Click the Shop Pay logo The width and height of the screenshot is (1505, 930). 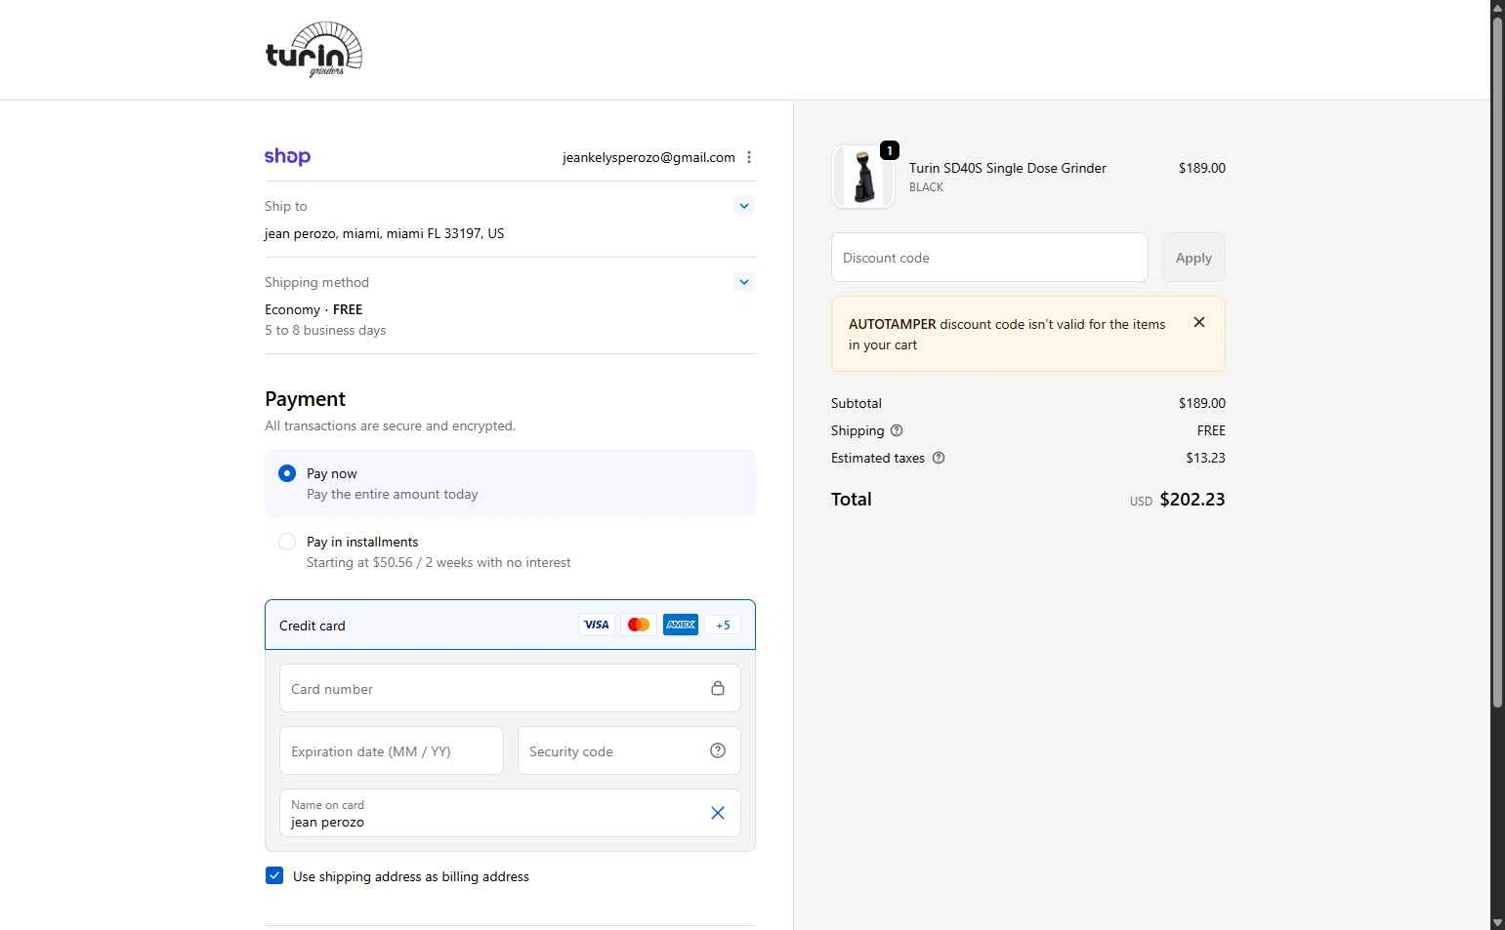[x=287, y=157]
